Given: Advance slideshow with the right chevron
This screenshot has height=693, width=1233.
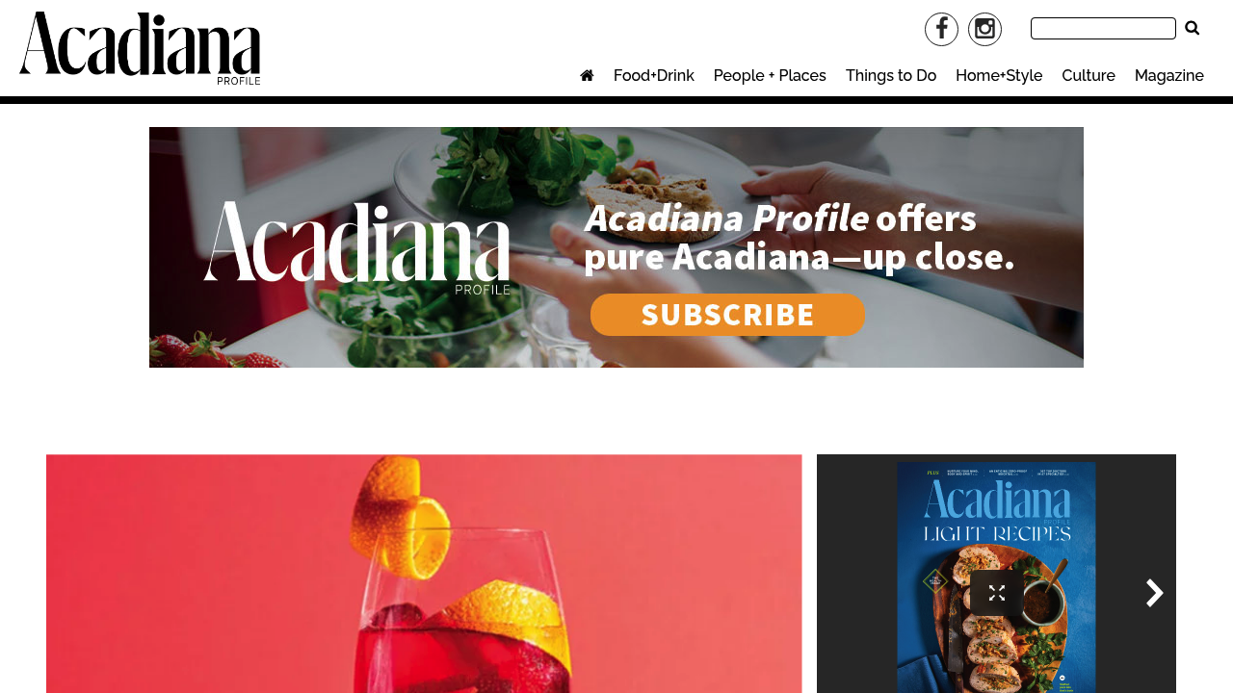Looking at the screenshot, I should click(x=1154, y=593).
